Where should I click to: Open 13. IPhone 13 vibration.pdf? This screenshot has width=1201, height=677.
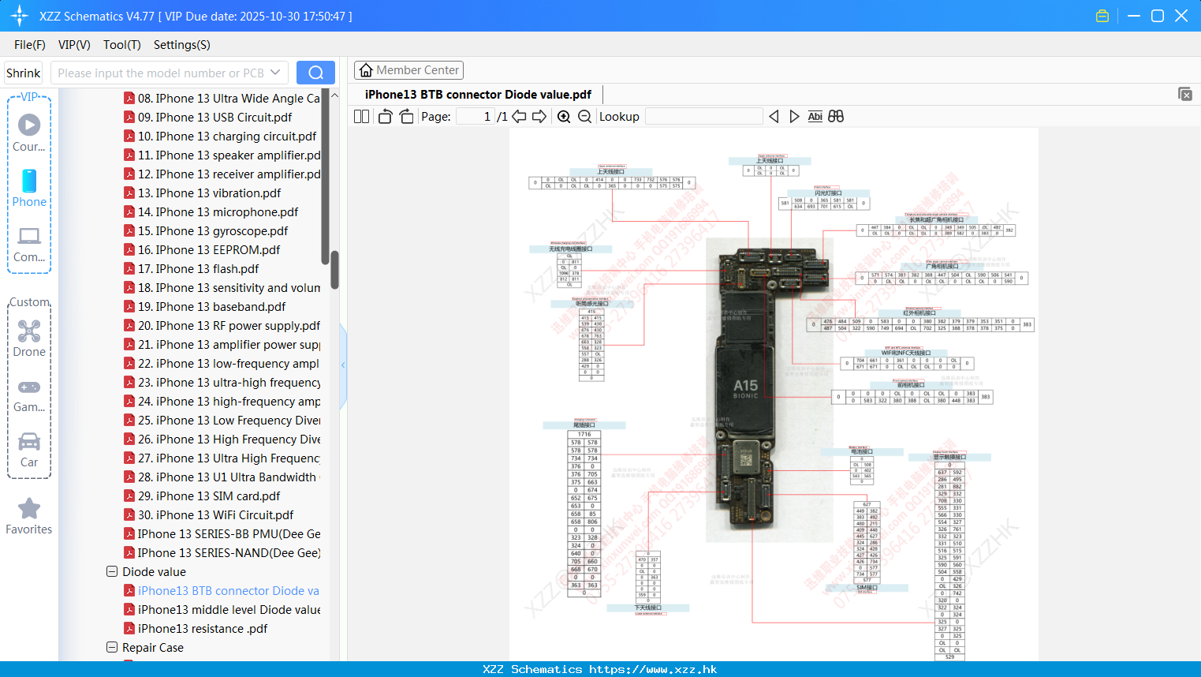pos(203,193)
